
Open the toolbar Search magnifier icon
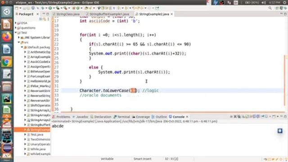click(270, 8)
